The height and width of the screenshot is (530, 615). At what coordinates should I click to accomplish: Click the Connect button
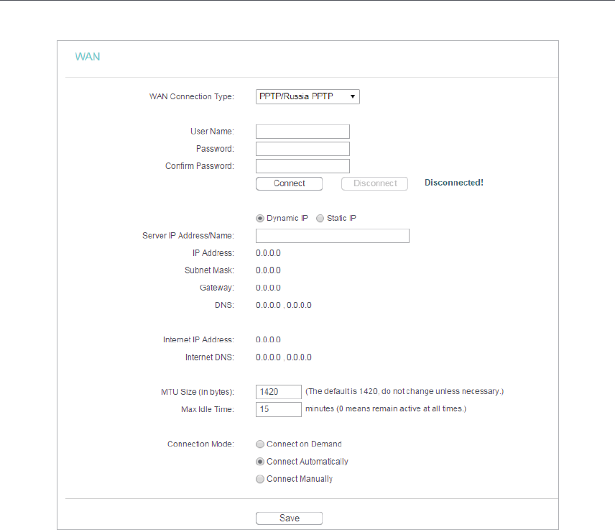click(289, 183)
